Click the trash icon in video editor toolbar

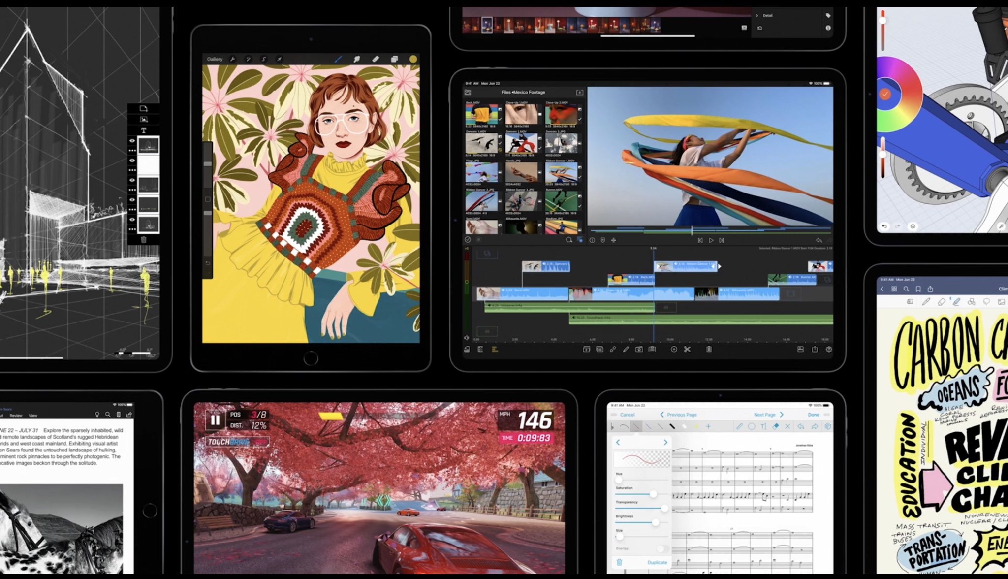[x=709, y=349]
